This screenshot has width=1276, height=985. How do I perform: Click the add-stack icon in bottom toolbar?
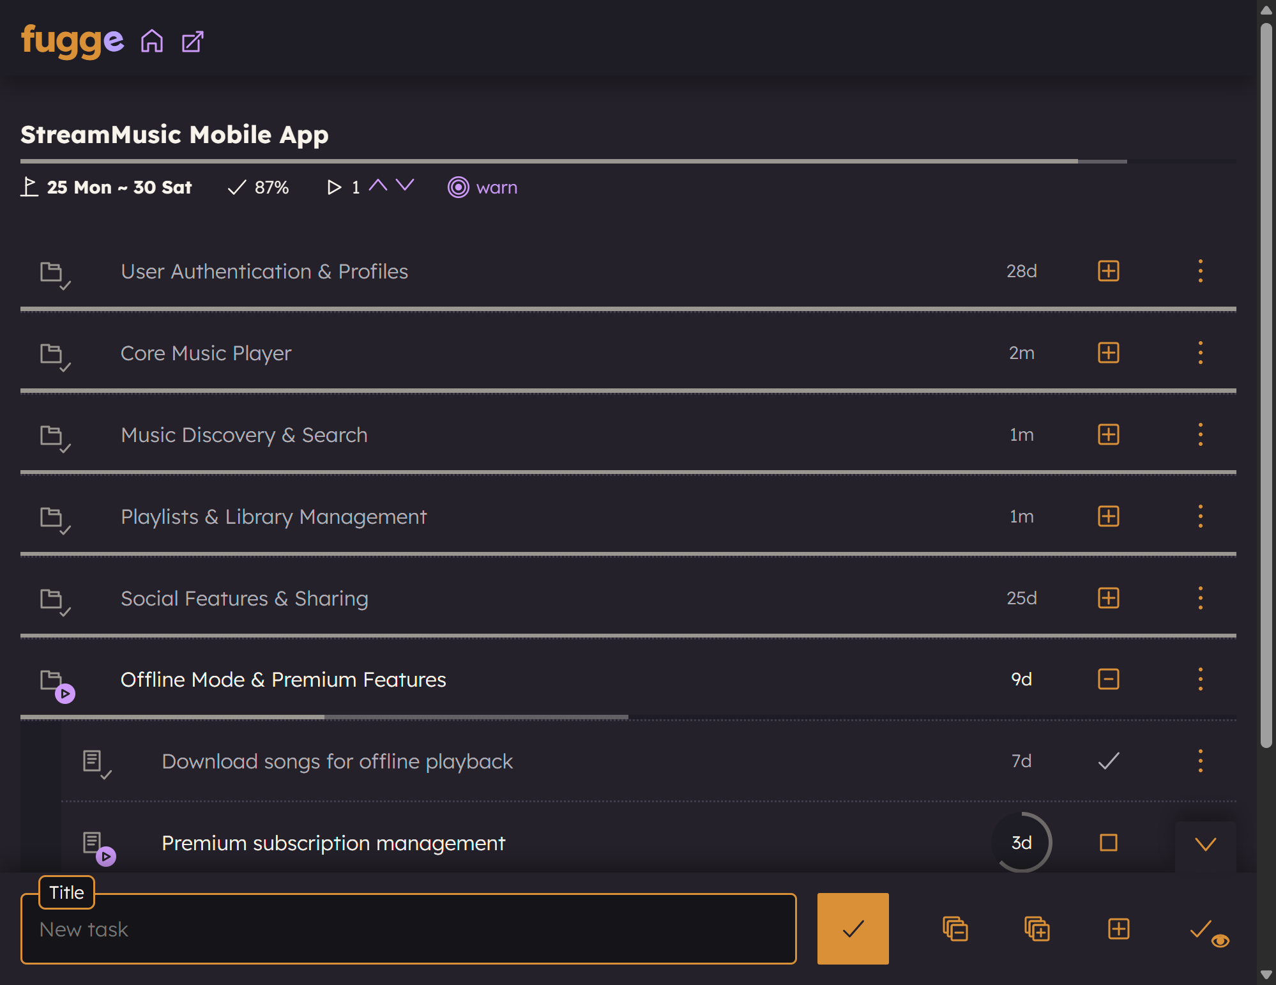[x=1037, y=929]
